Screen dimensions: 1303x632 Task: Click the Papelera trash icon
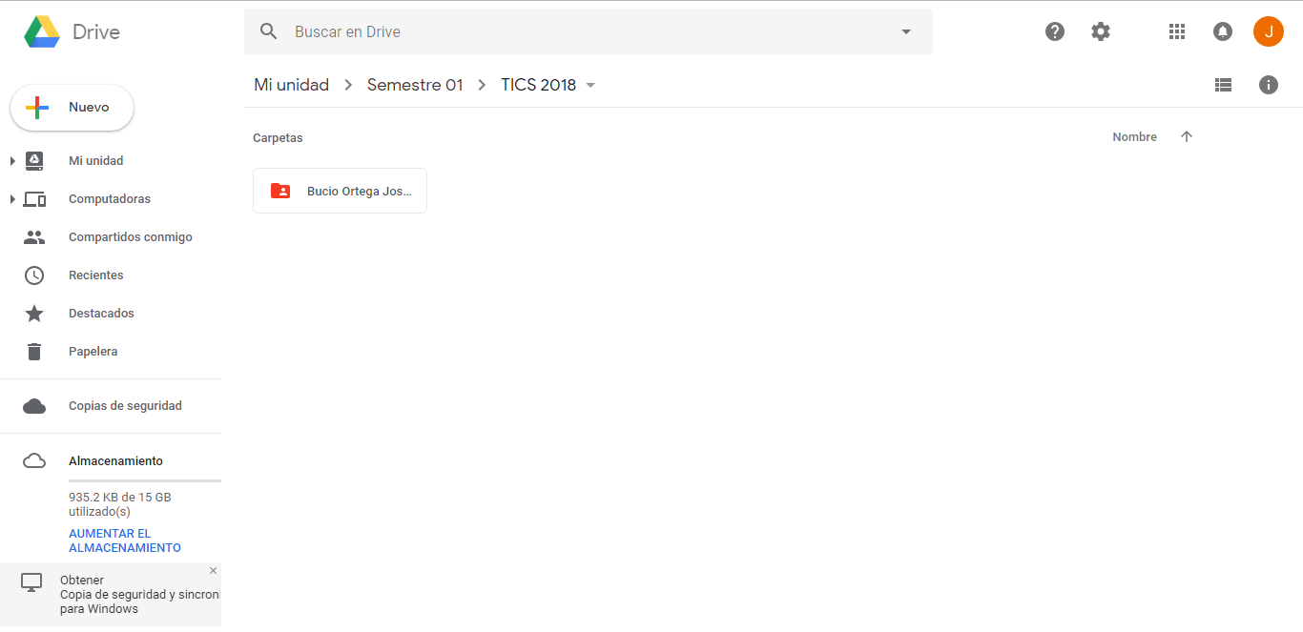[34, 352]
